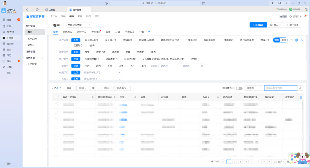Click the global 搜索 (Ctrl+Shift+F) bar
The width and height of the screenshot is (310, 168).
pos(155,3)
